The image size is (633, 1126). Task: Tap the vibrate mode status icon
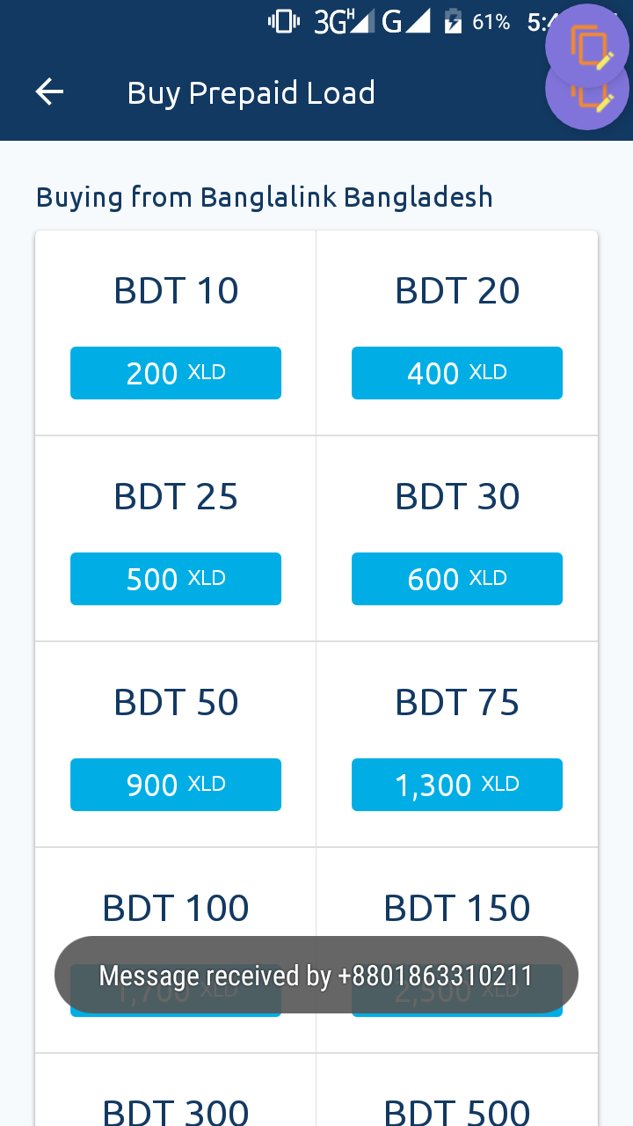coord(284,22)
